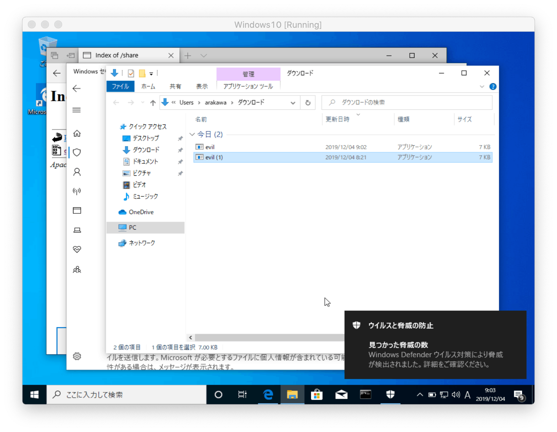The width and height of the screenshot is (557, 432).
Task: Expand the Quick Access Toolbar customize dropdown
Action: tap(151, 73)
